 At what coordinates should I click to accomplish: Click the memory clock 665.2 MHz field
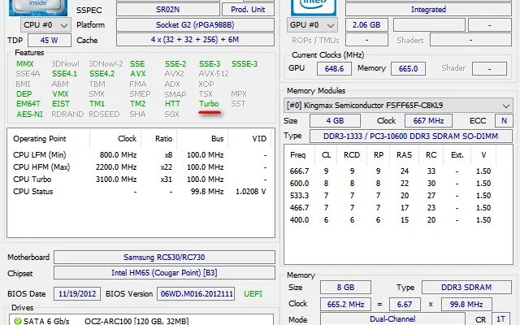[345, 304]
